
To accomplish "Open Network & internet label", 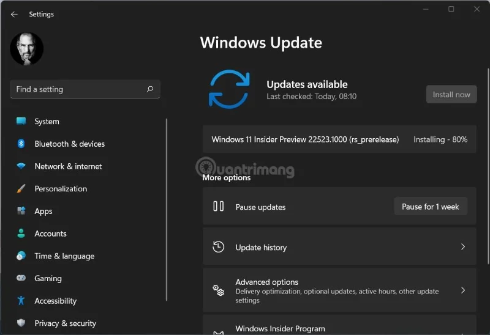I will click(68, 166).
